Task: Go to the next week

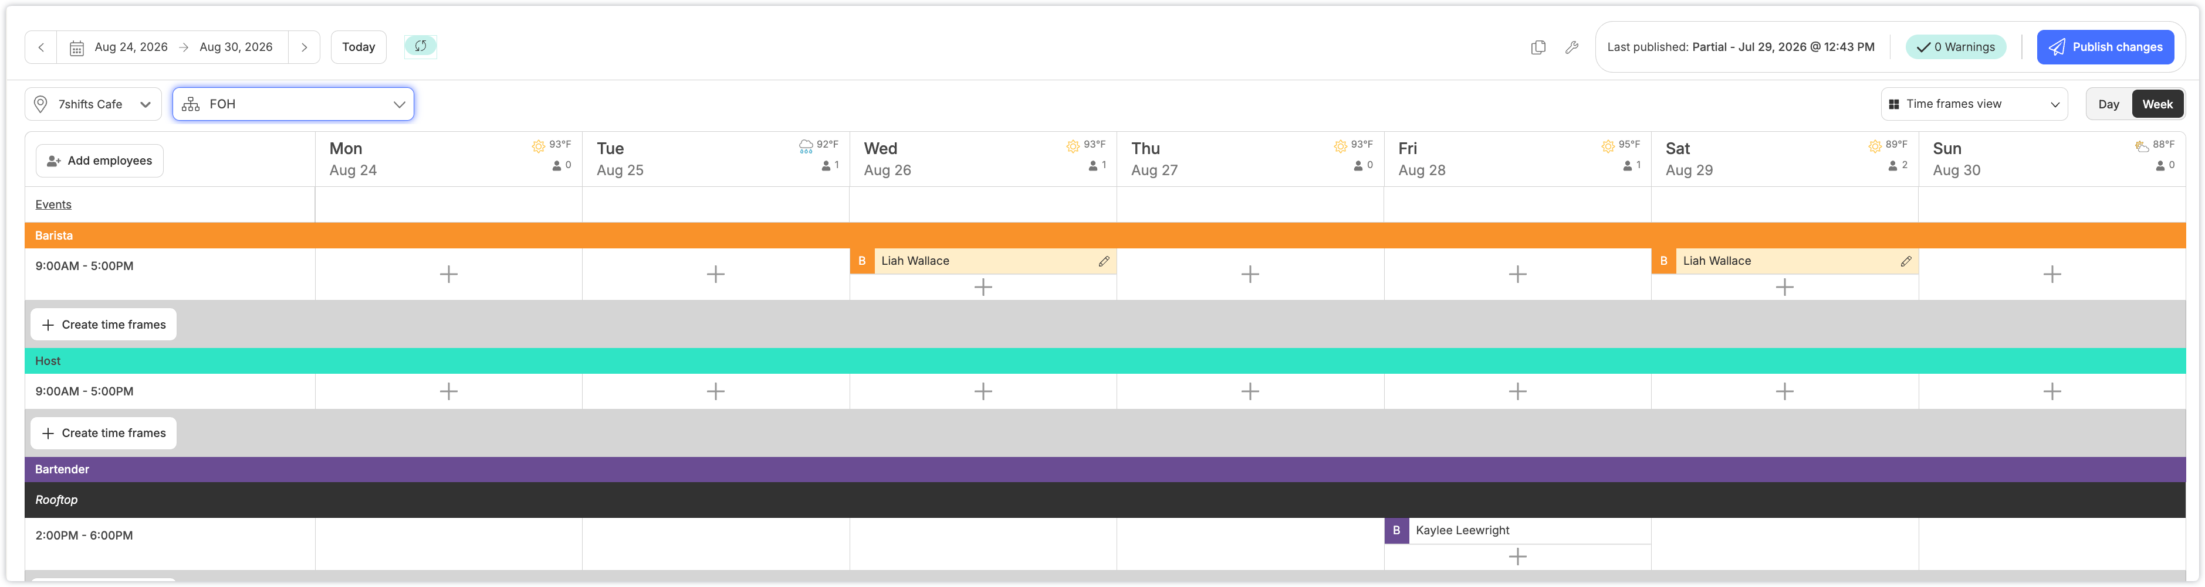Action: point(304,47)
